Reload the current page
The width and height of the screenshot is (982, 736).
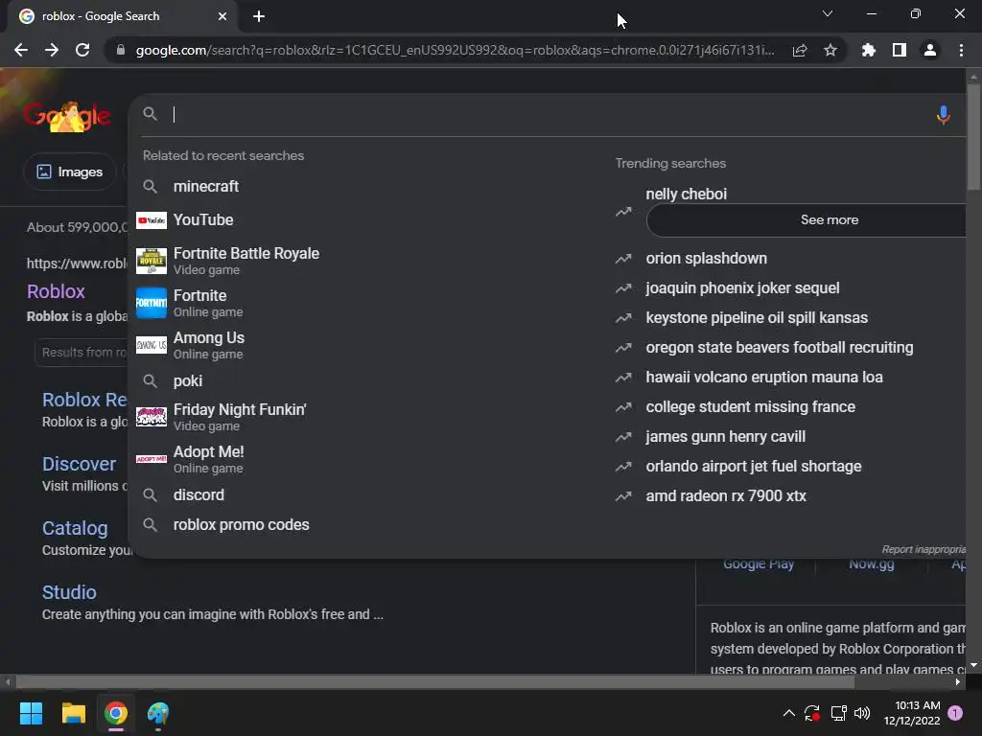[82, 50]
